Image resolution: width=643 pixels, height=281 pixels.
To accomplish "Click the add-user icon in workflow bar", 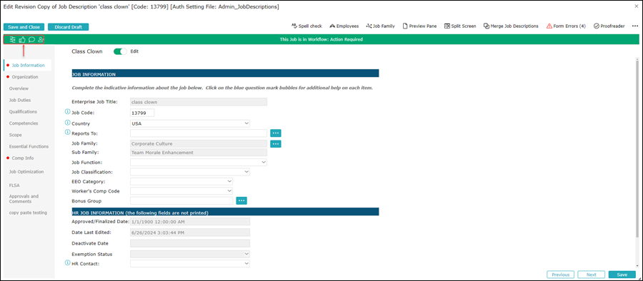I will (40, 40).
